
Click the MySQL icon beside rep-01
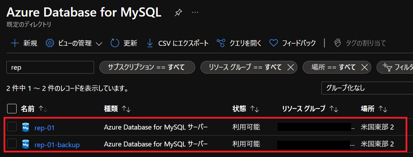point(25,127)
